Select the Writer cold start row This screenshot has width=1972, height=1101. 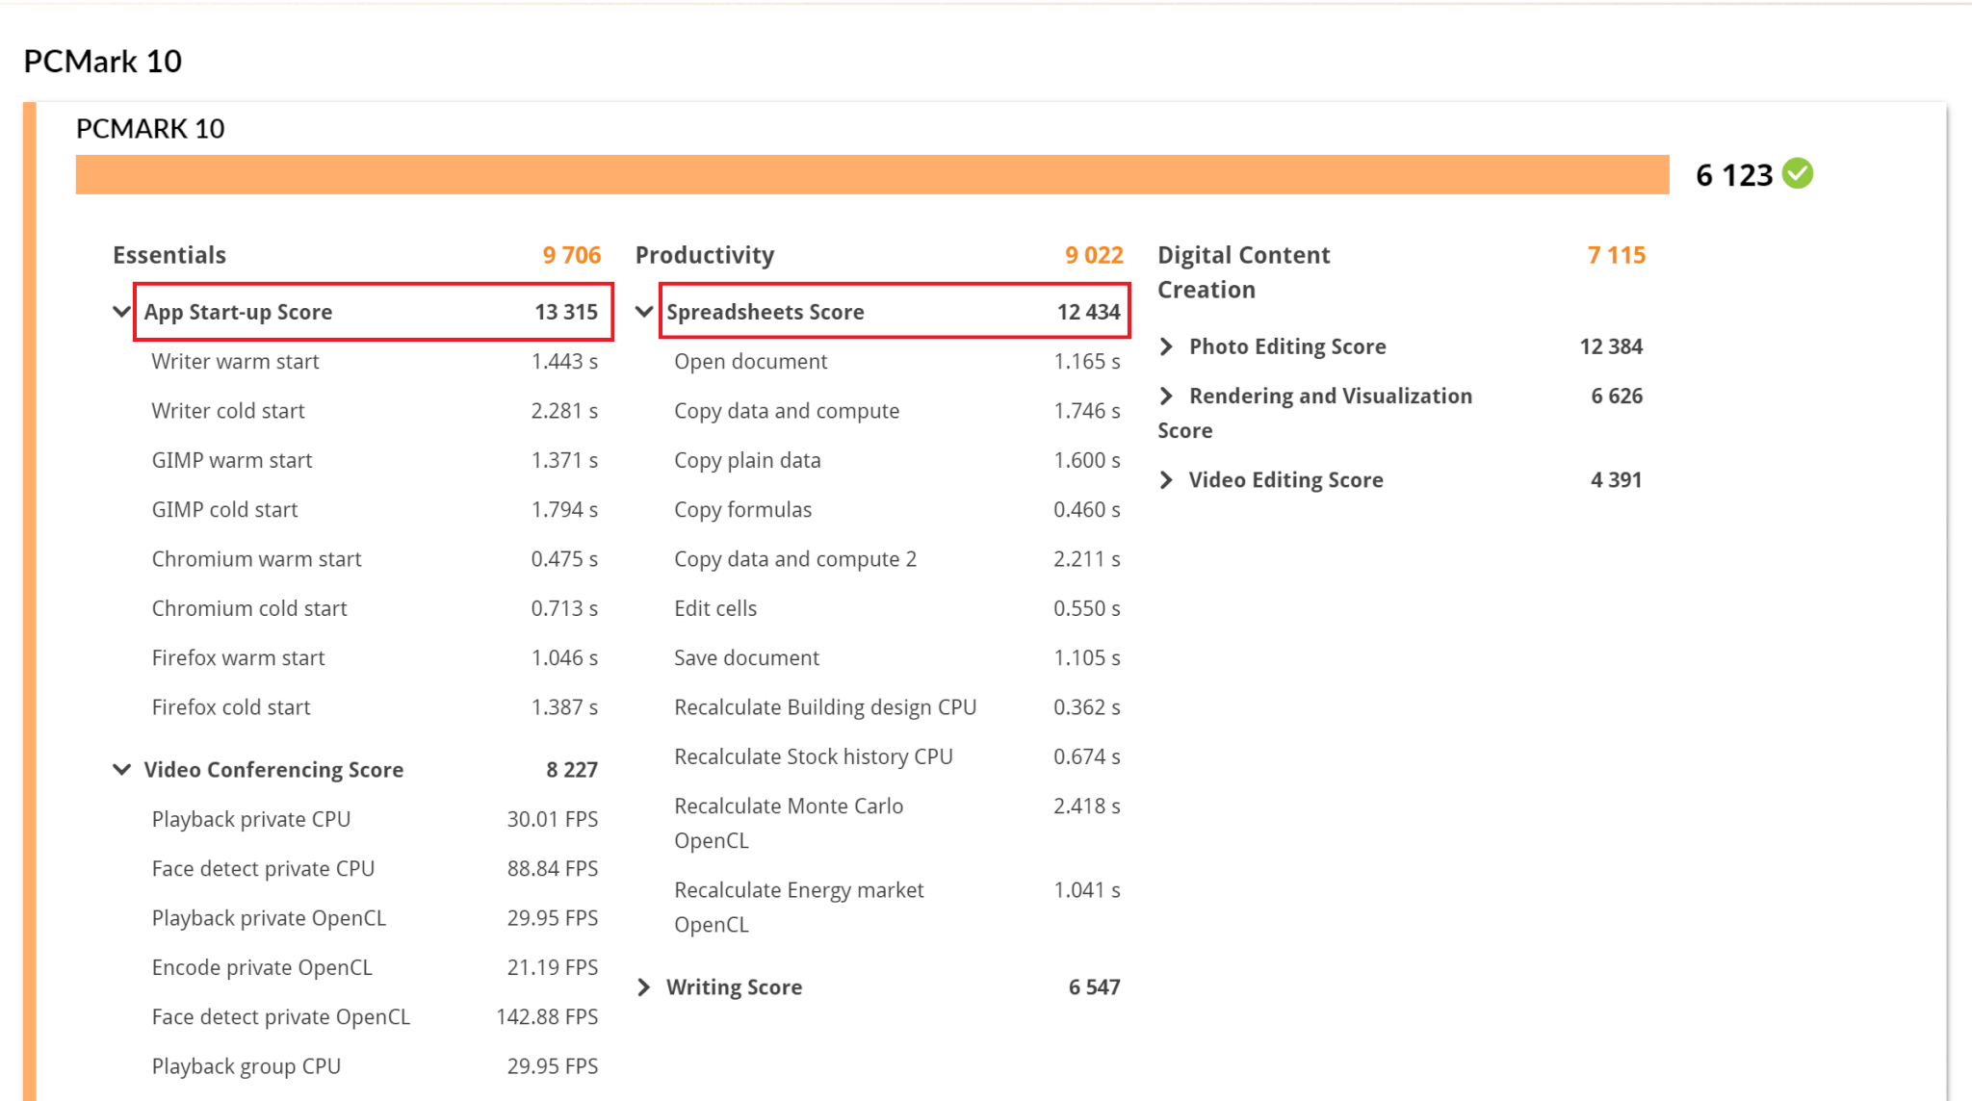point(375,411)
